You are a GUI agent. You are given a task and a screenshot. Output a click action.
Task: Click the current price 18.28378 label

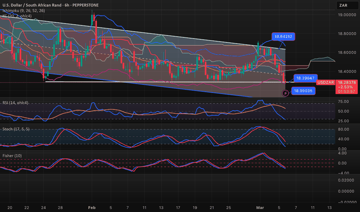pyautogui.click(x=347, y=82)
